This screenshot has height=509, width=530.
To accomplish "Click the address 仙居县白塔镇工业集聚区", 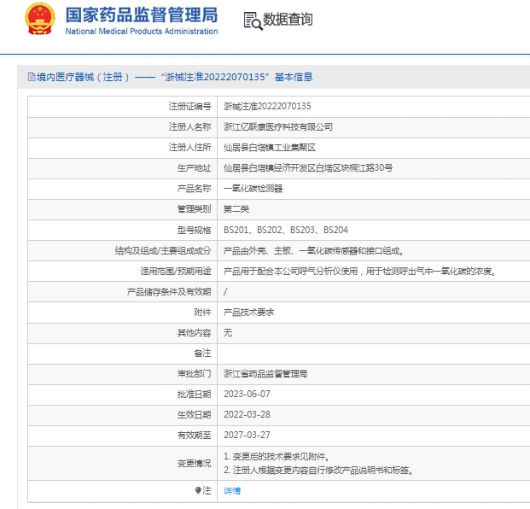I will (x=270, y=148).
